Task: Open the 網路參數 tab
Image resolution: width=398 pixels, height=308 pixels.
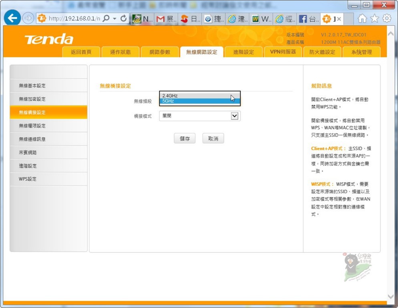Action: point(160,52)
